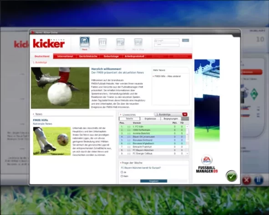Click the Pkt. column header

coord(175,123)
